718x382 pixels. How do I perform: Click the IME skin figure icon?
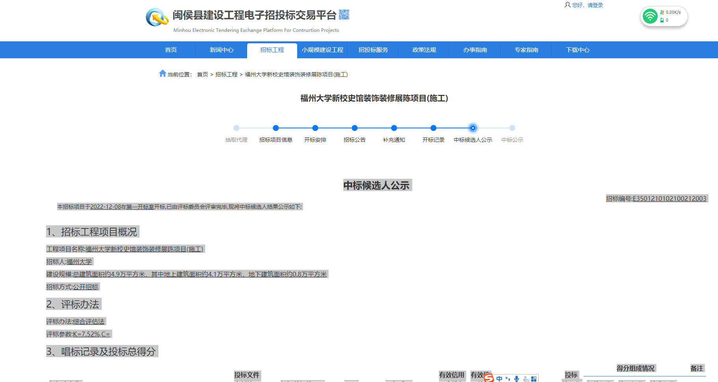tap(526, 379)
